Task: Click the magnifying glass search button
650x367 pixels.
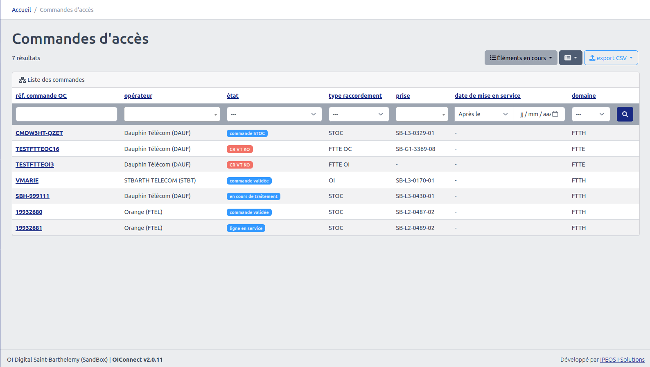Action: (x=625, y=114)
